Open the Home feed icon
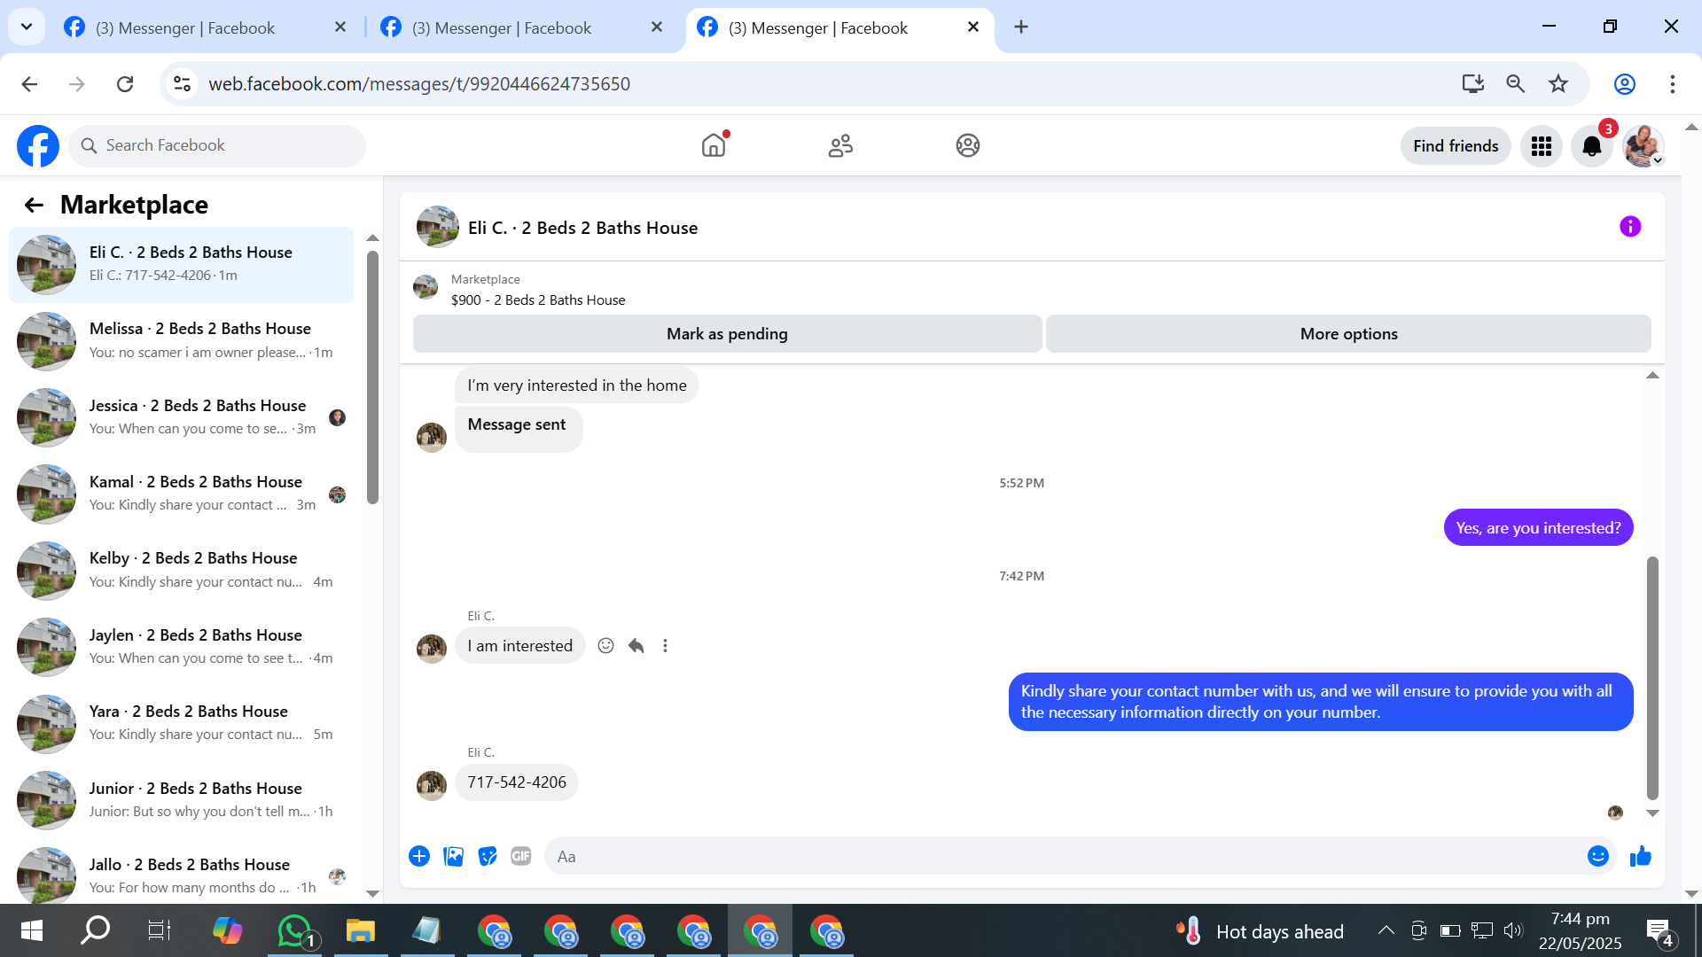This screenshot has height=957, width=1702. pos(714,145)
